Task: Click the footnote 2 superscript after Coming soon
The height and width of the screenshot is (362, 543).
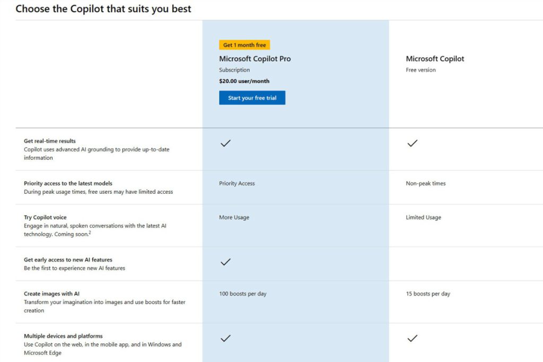Action: click(90, 232)
